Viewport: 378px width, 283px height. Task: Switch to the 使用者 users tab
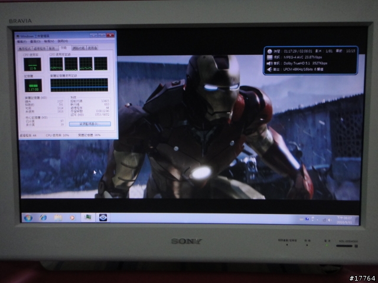[x=92, y=48]
